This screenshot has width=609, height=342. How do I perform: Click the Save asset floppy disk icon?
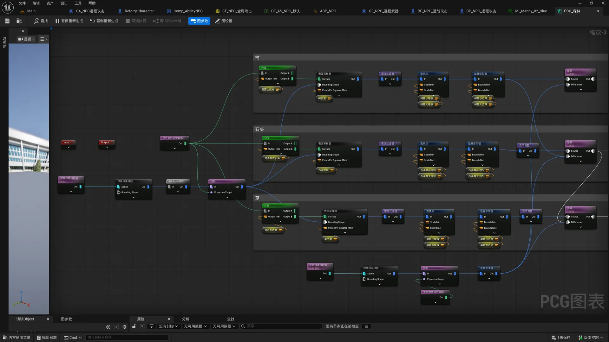[x=7, y=21]
